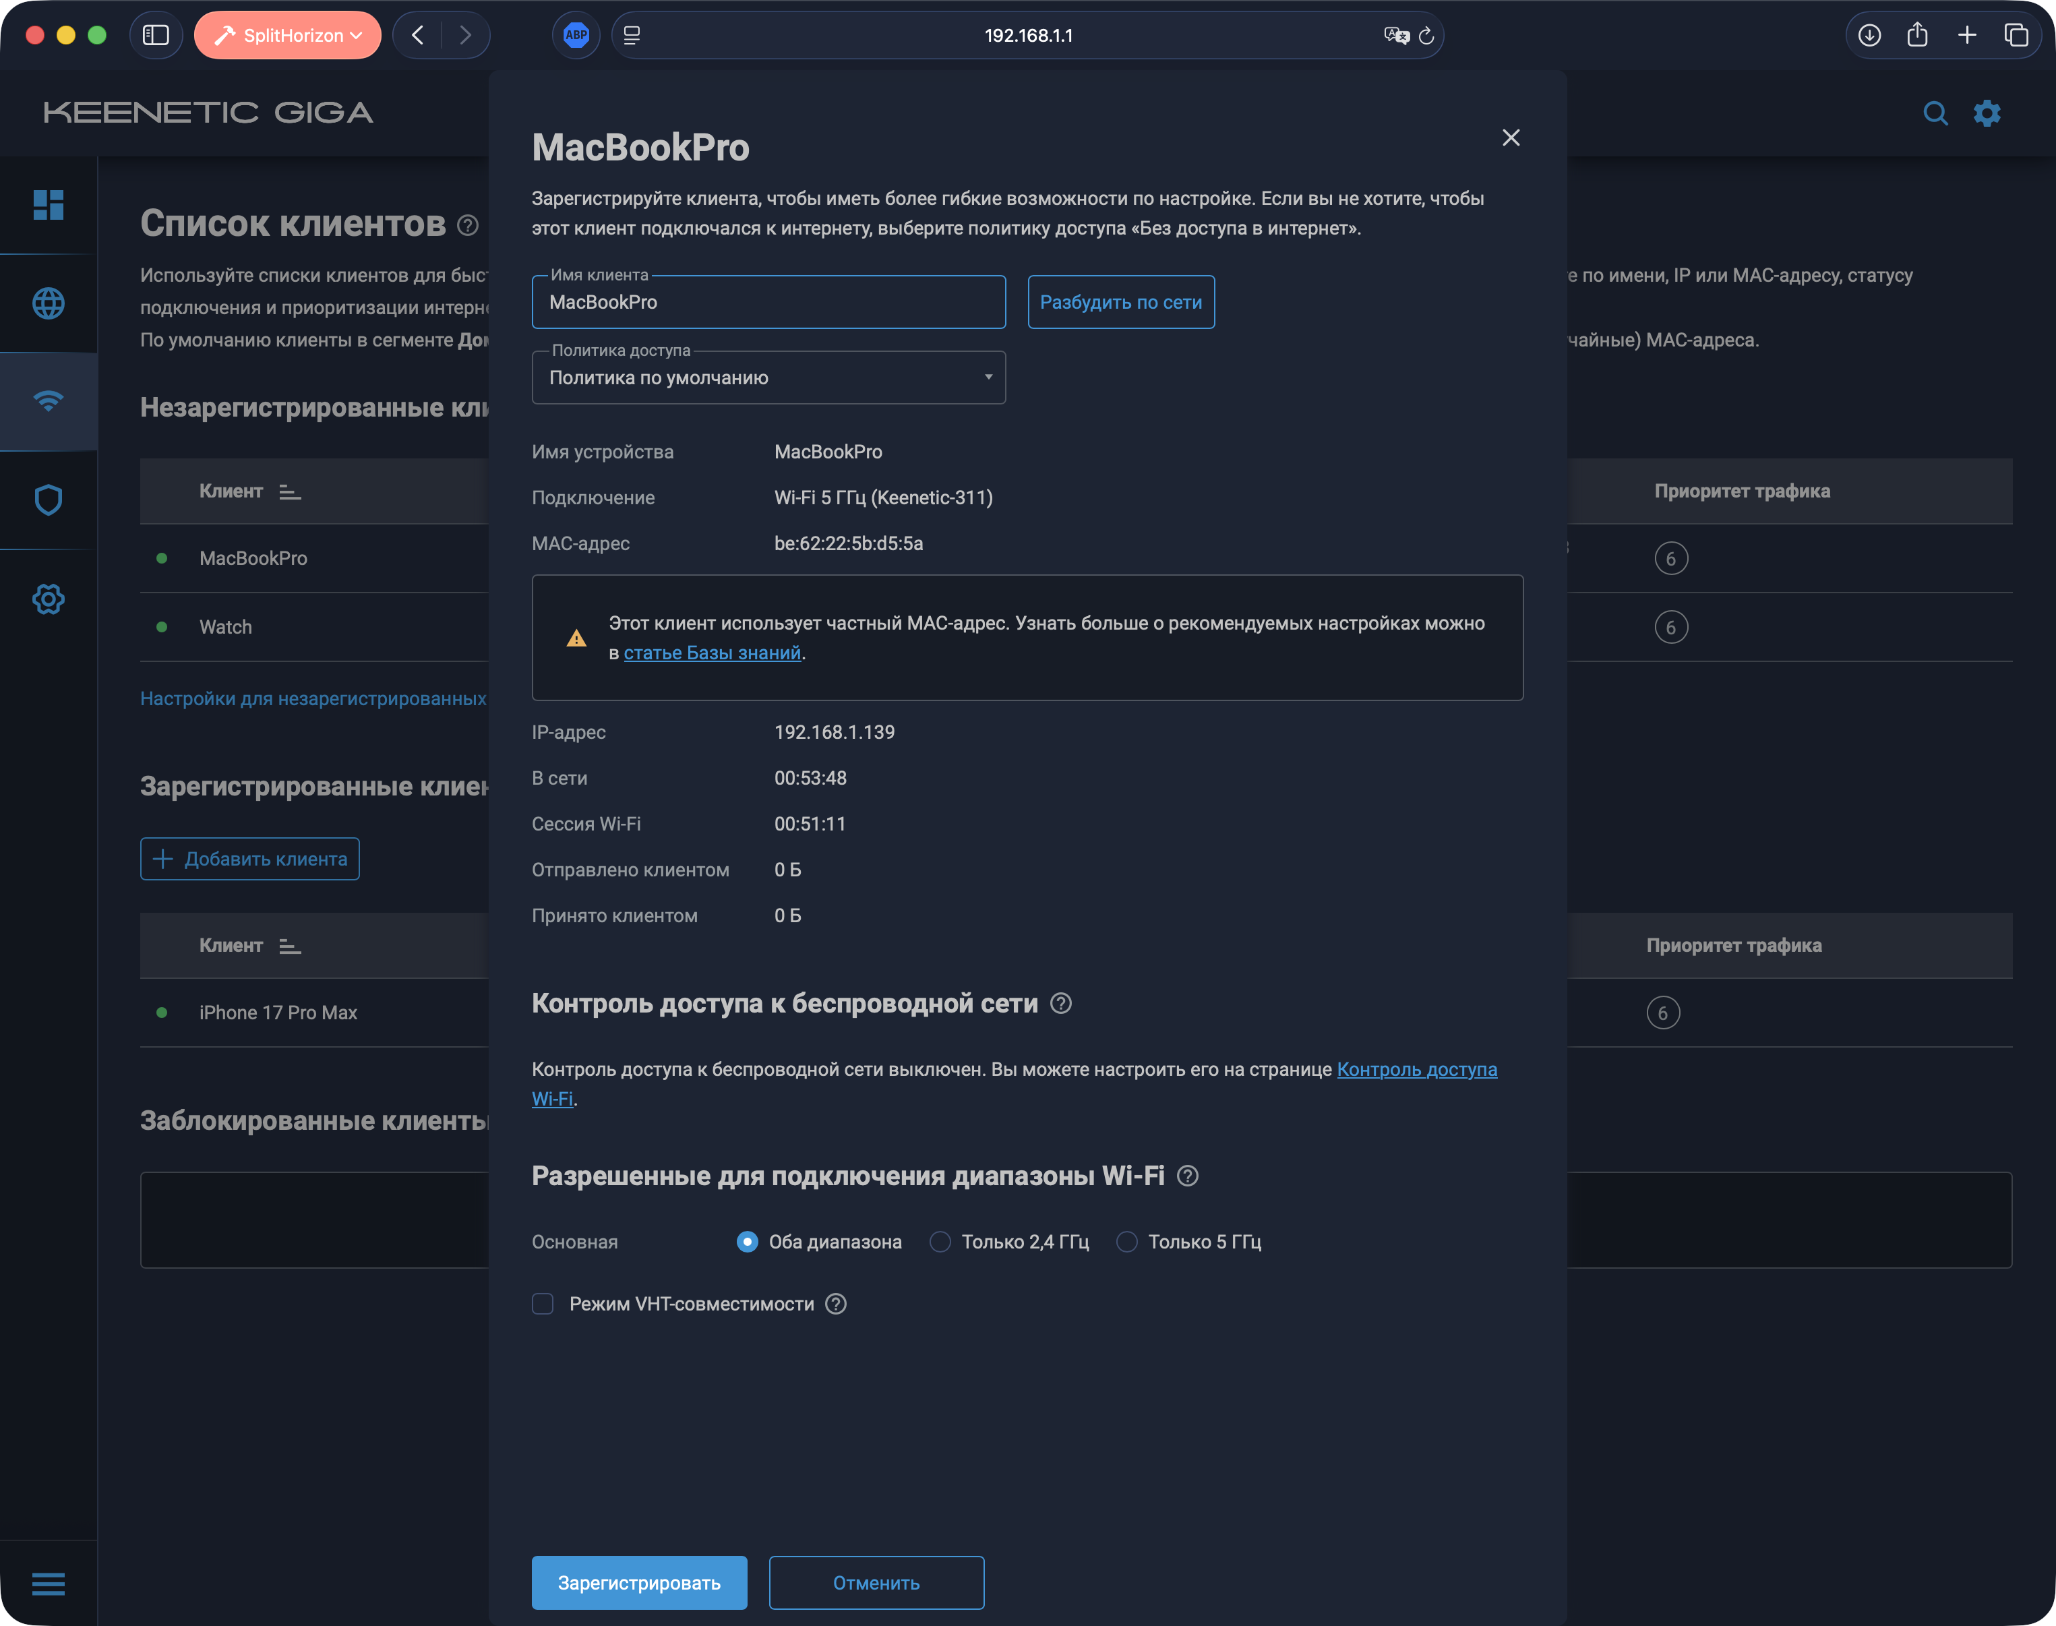Open the management gear icon in sidebar
The image size is (2056, 1626).
click(x=49, y=599)
